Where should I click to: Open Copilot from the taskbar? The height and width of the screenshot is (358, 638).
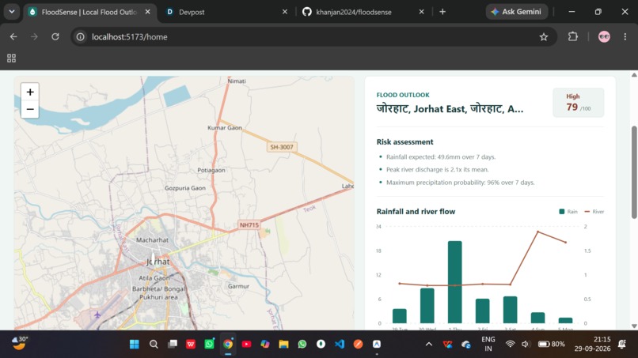click(265, 345)
